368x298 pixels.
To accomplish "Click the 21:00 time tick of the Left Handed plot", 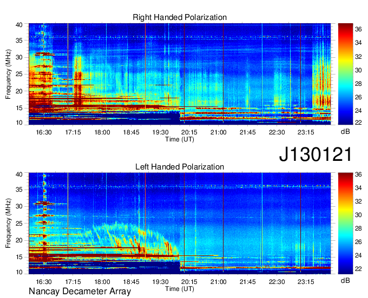I will click(x=219, y=281).
